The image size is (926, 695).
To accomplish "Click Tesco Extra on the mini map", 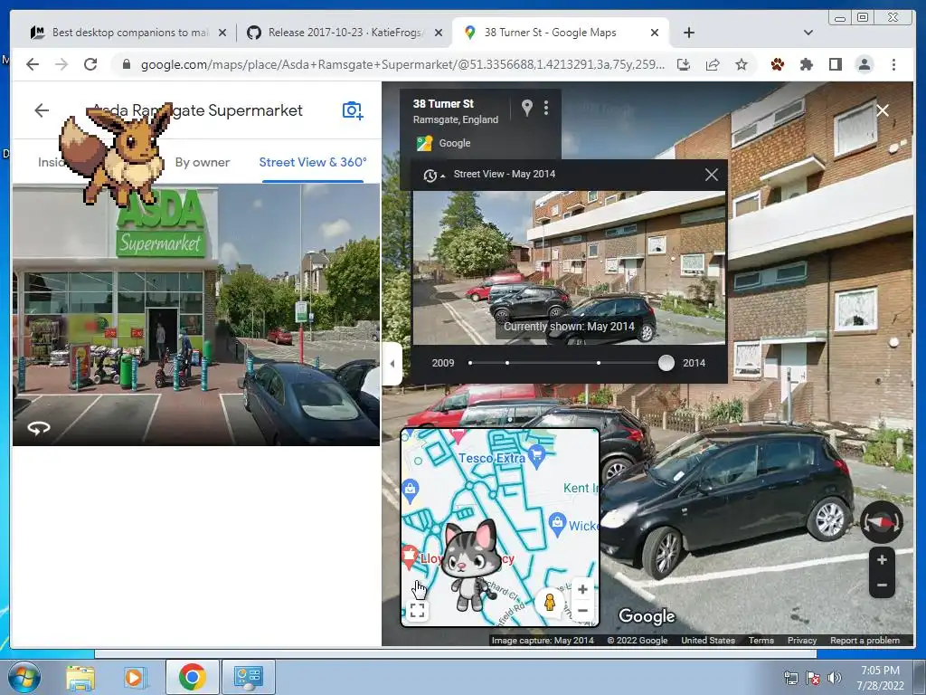I will click(492, 458).
